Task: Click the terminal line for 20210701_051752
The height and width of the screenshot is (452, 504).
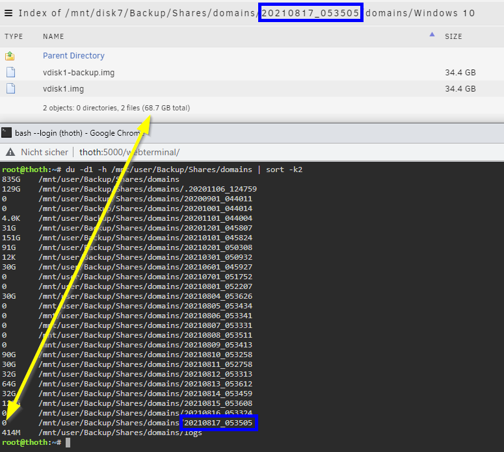Action: tap(127, 277)
